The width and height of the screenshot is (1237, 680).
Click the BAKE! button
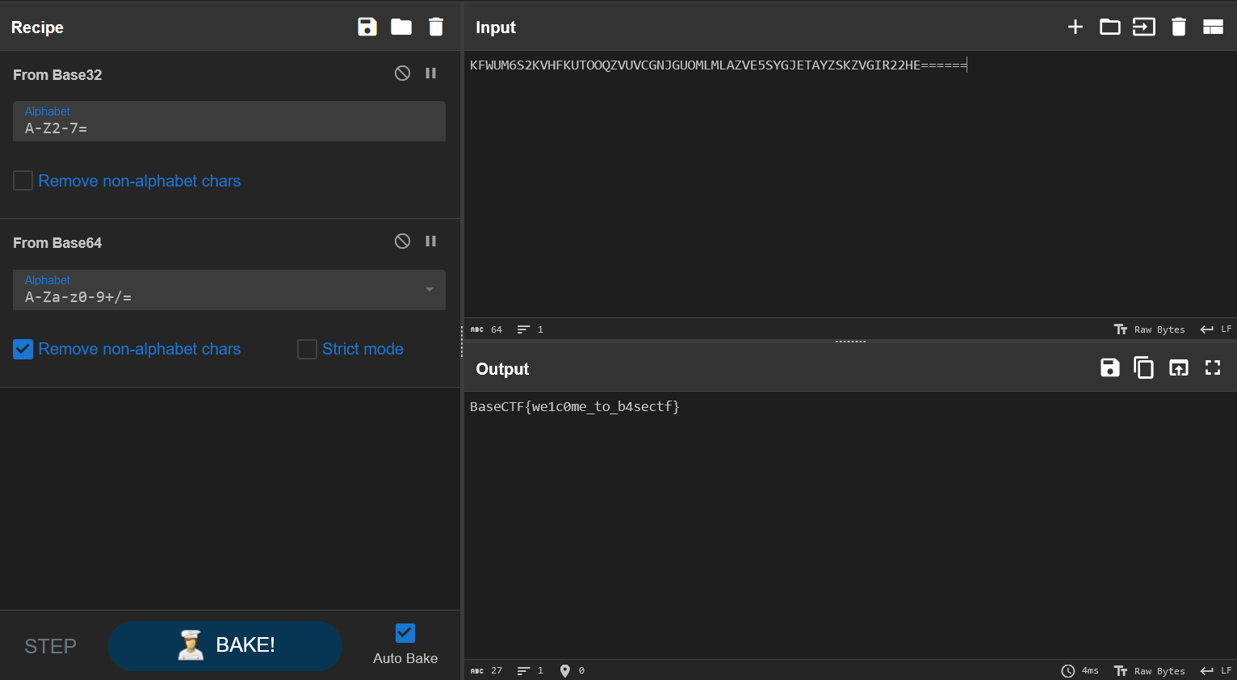(225, 646)
